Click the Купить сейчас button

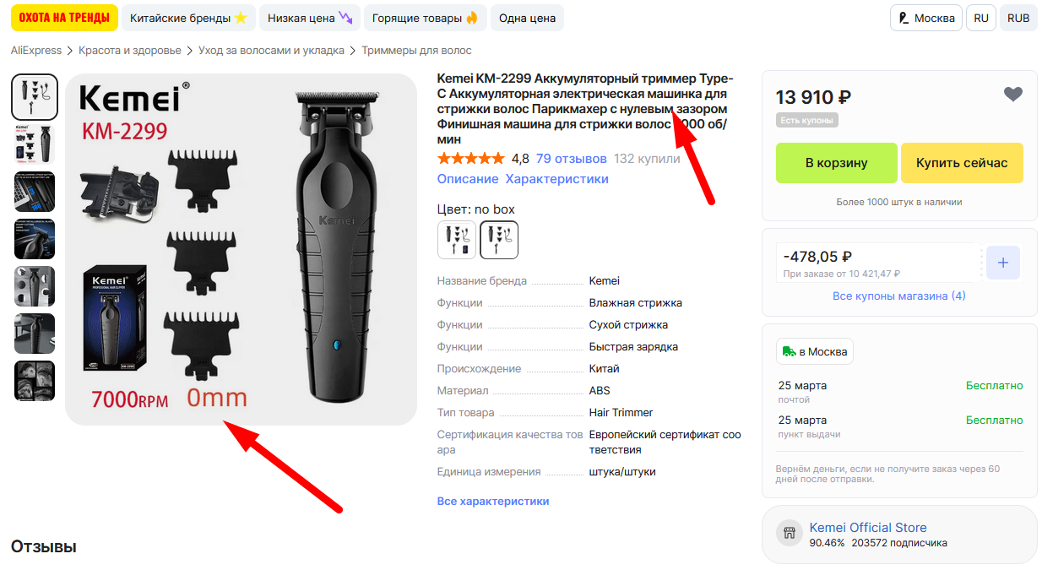pyautogui.click(x=962, y=163)
